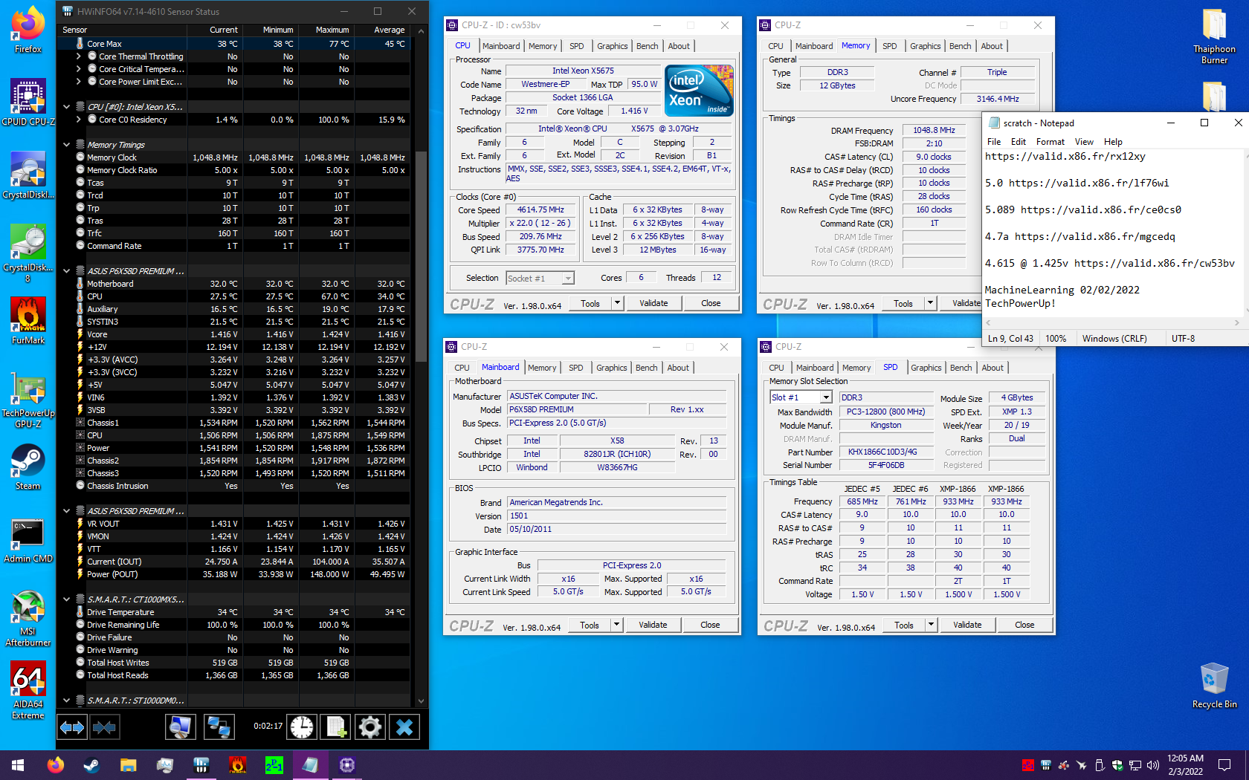Collapse Memory Timings section

[x=67, y=145]
